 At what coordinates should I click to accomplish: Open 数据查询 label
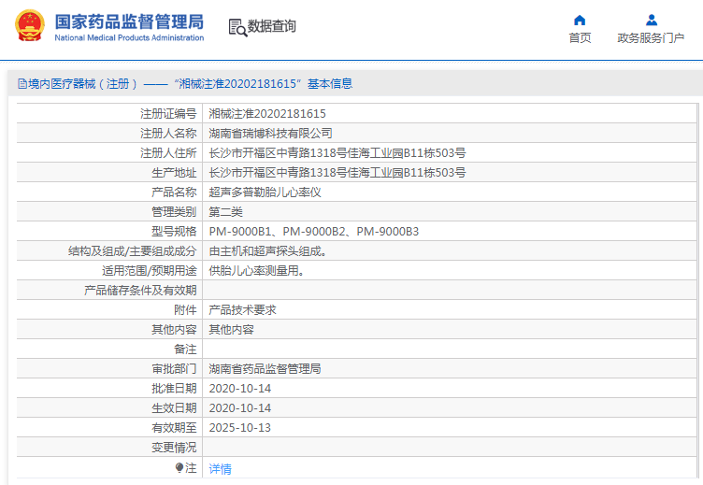pos(272,26)
